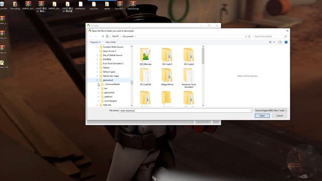Open the Source Engine MDL file type dropdown

[271, 111]
